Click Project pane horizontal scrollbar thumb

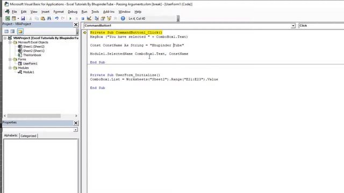(34, 116)
